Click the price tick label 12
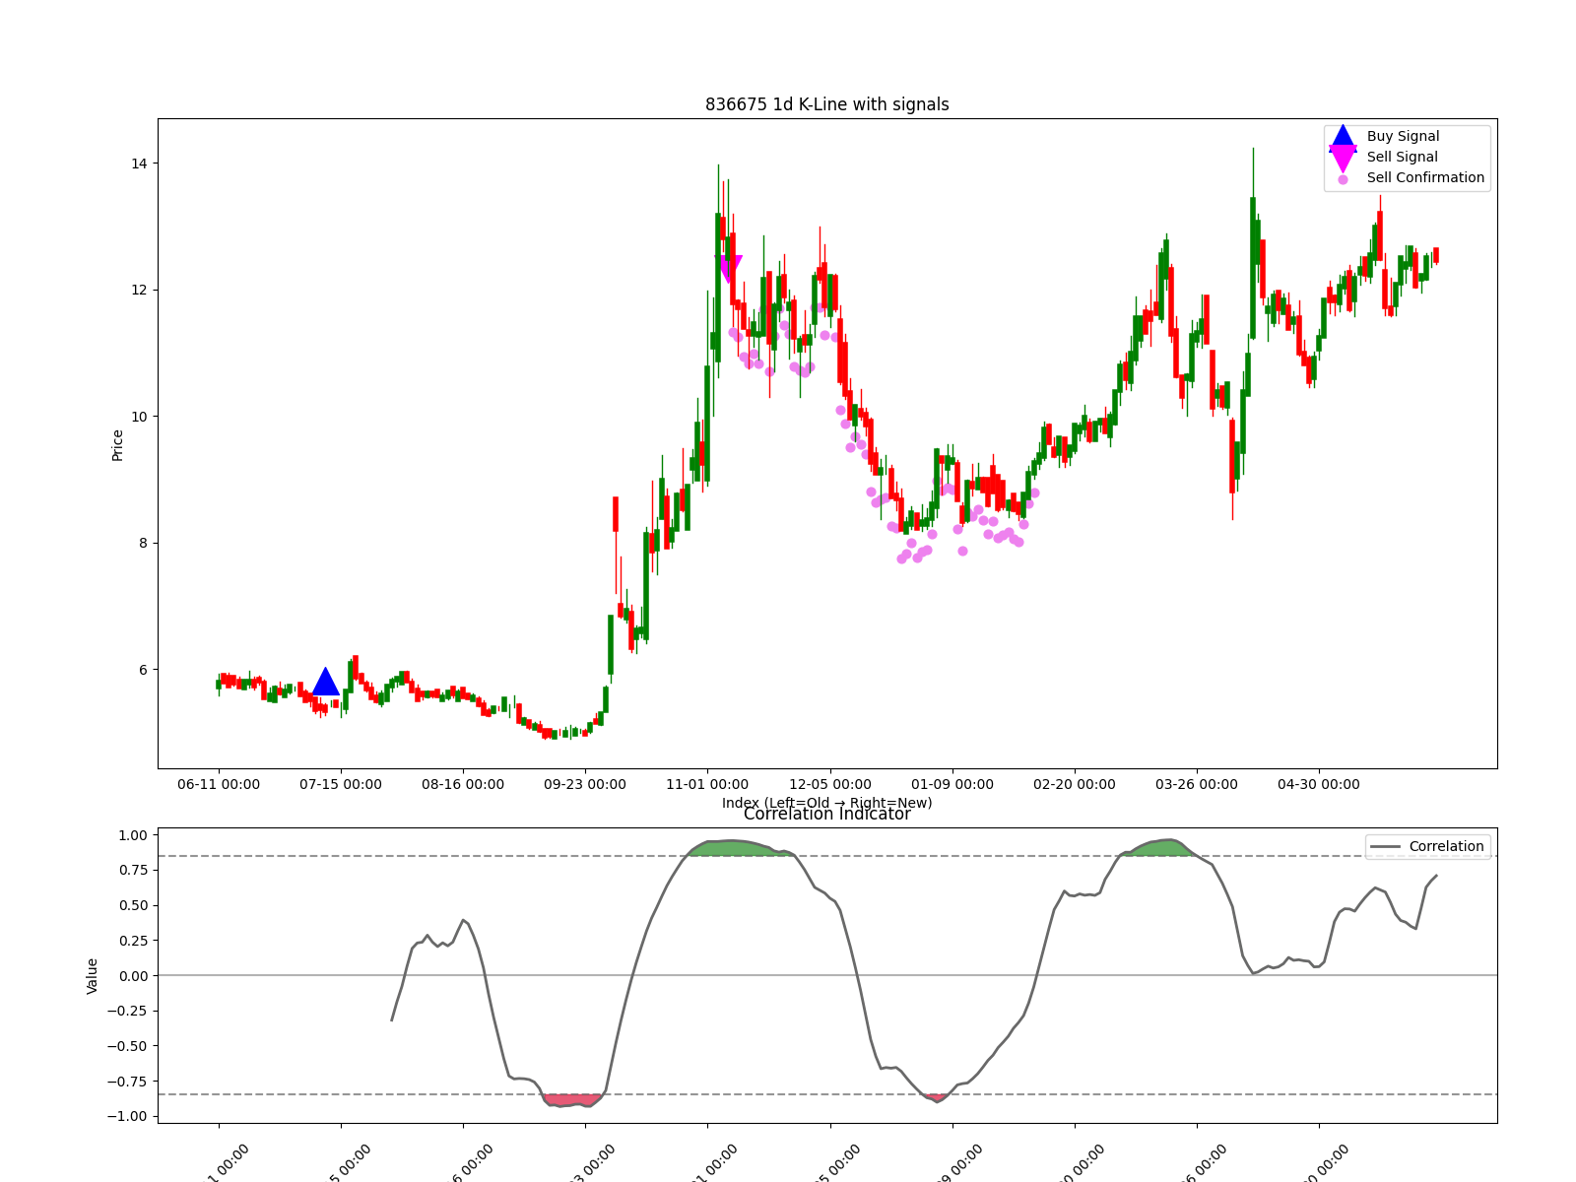 [x=138, y=290]
